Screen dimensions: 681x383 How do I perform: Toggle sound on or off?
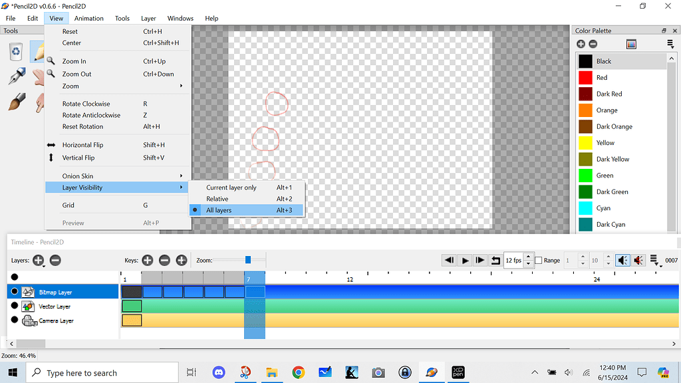(622, 260)
